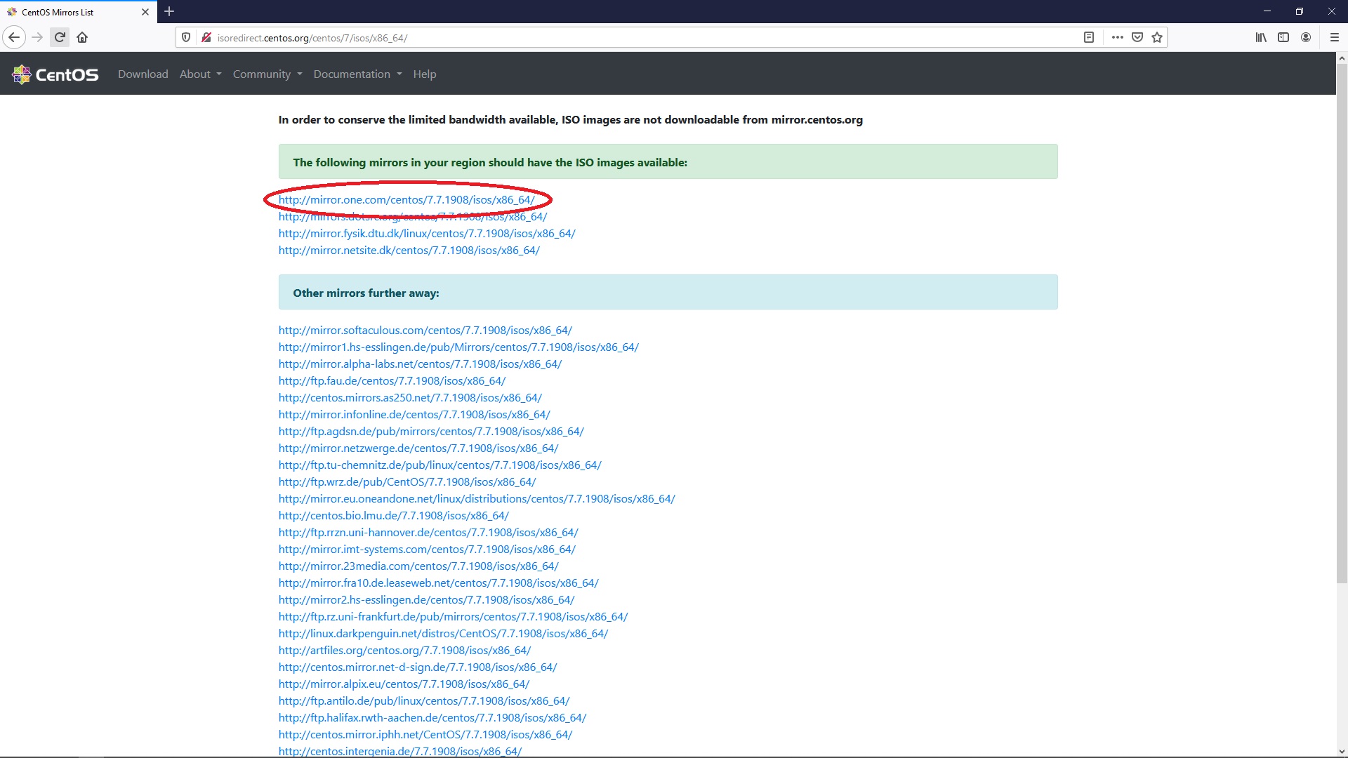Open the Download nav item
This screenshot has width=1348, height=758.
[143, 74]
